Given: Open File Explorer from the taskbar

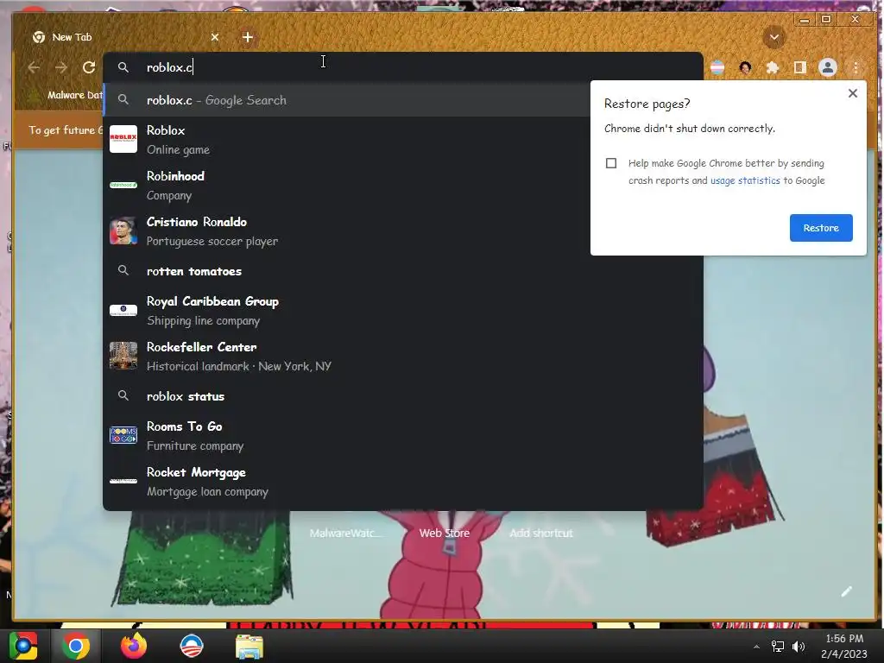Looking at the screenshot, I should (x=249, y=647).
